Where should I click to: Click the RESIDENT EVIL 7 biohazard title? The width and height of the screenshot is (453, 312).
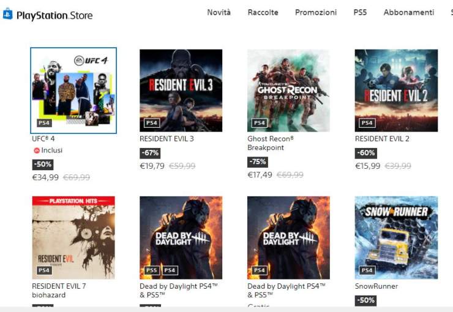tap(59, 291)
